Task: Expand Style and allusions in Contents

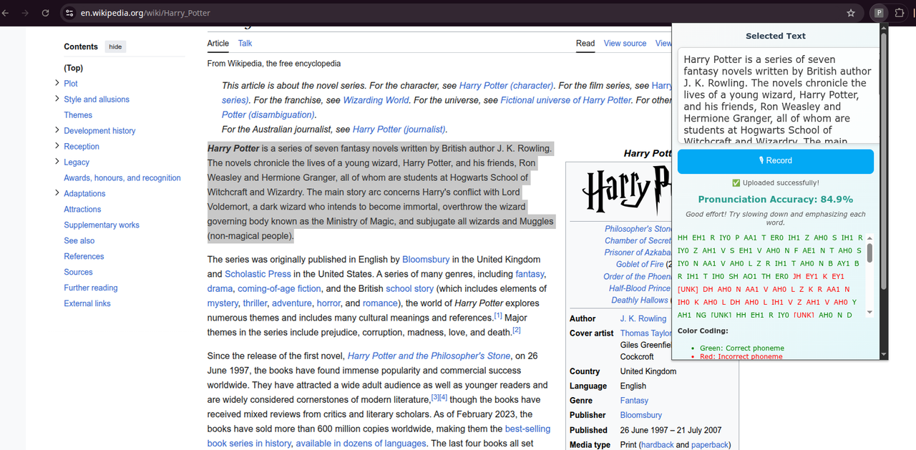Action: 57,99
